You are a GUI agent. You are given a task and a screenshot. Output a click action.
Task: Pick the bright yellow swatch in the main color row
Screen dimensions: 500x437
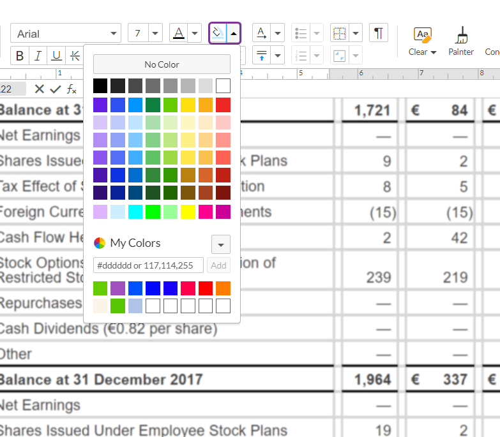click(x=188, y=105)
